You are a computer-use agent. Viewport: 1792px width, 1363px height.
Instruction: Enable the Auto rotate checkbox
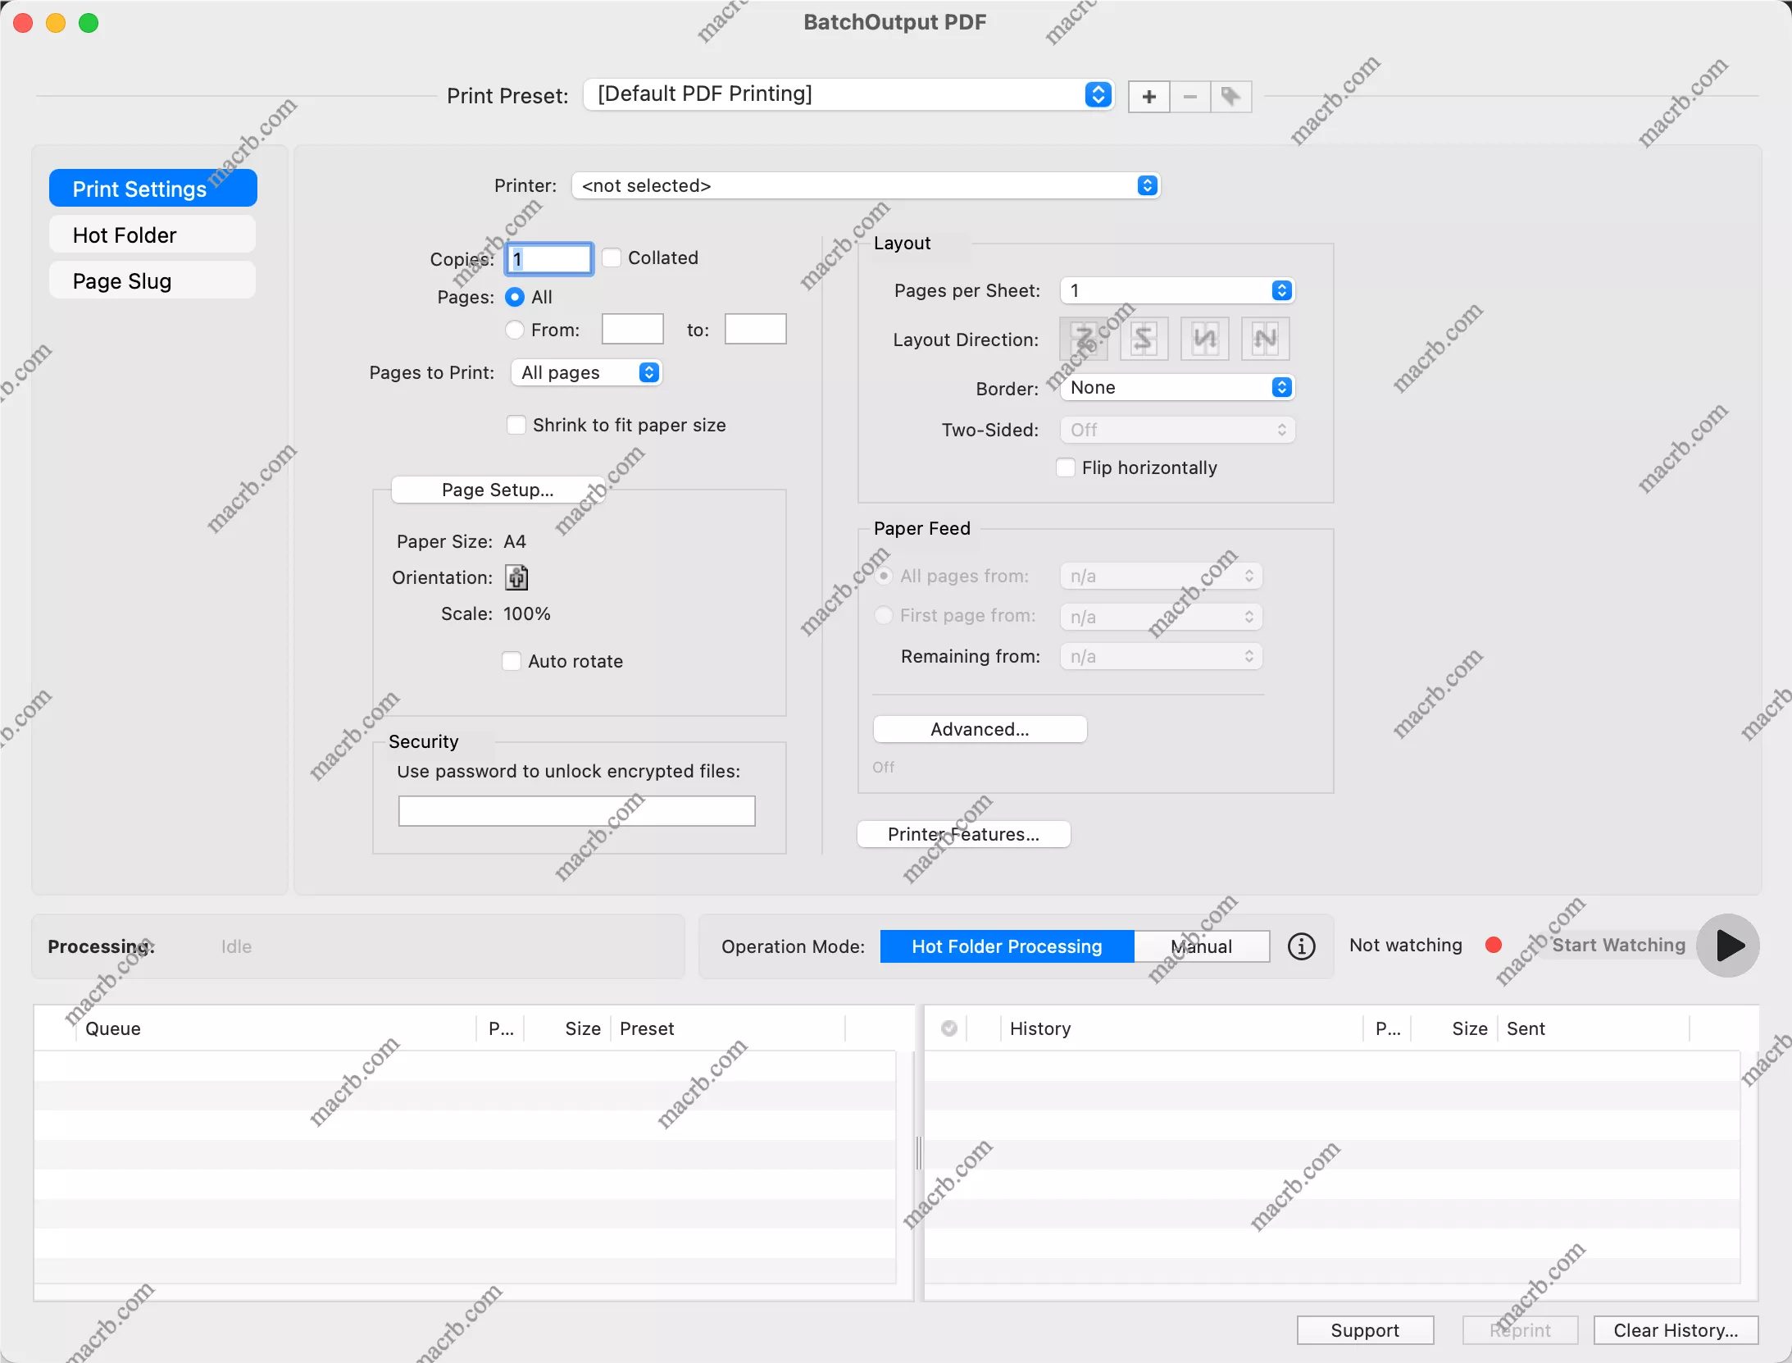(x=512, y=661)
